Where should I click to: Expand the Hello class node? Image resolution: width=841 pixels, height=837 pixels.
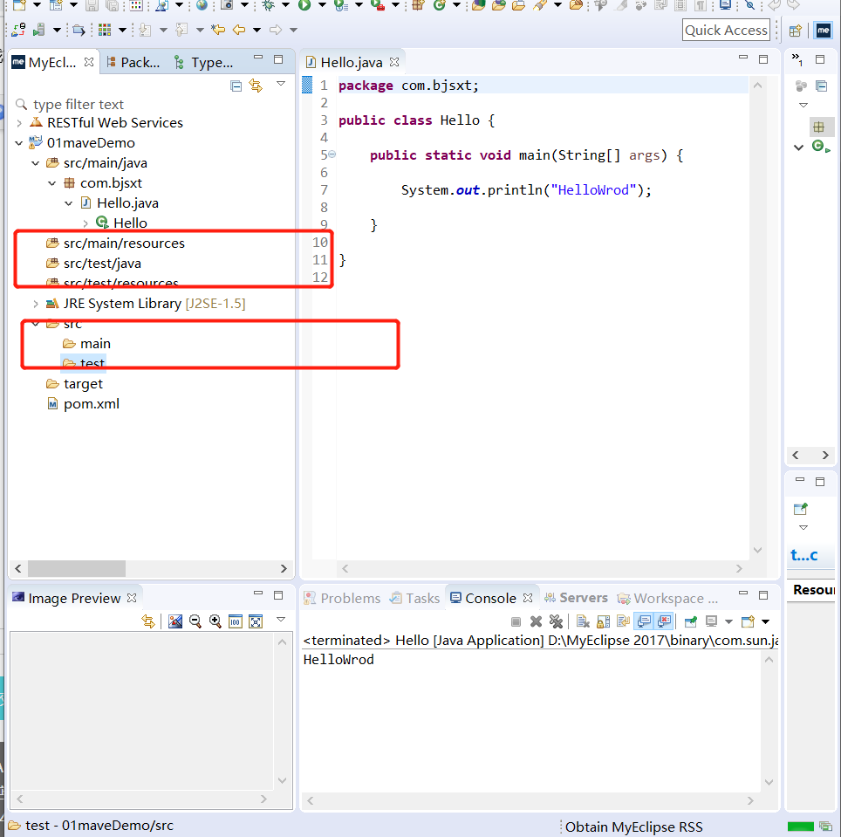pyautogui.click(x=85, y=223)
